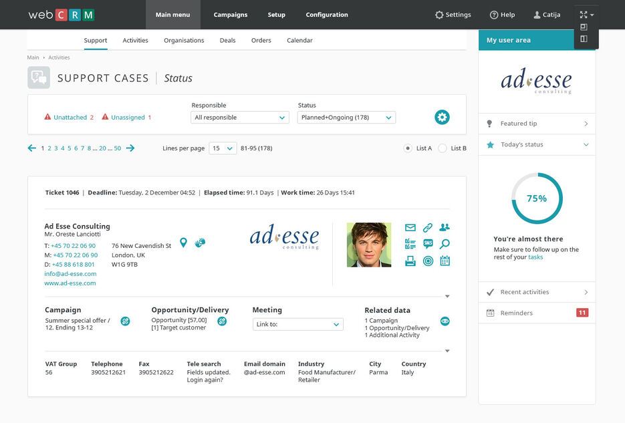Expand the Featured tip section
This screenshot has width=625, height=423.
pos(537,124)
